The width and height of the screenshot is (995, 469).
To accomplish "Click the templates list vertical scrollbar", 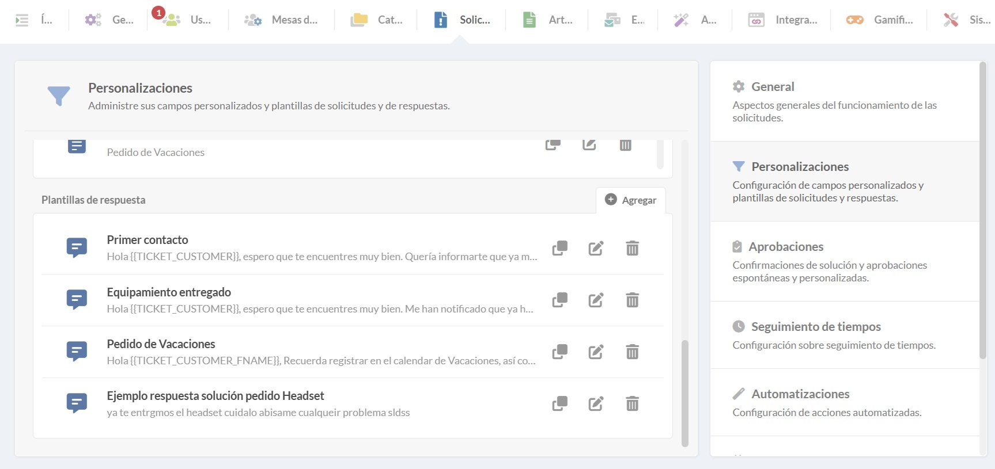I will pos(685,391).
